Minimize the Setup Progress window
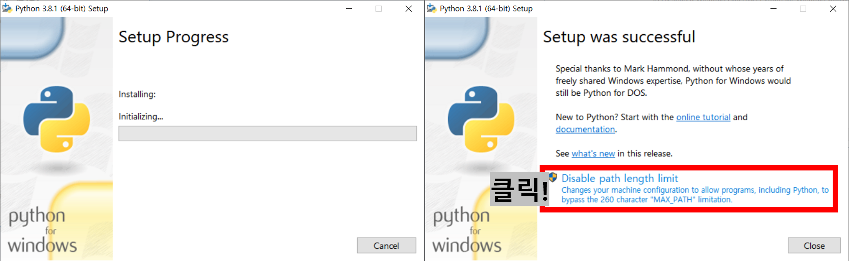This screenshot has height=261, width=849. pos(349,9)
